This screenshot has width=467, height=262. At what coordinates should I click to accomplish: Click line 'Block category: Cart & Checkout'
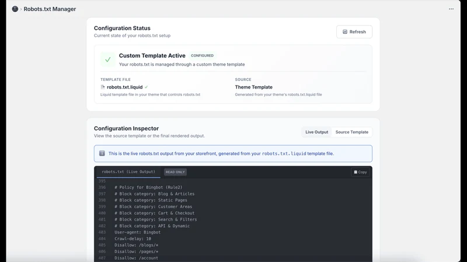(x=154, y=213)
